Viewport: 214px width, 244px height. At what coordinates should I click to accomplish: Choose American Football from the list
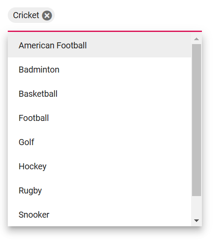point(100,45)
